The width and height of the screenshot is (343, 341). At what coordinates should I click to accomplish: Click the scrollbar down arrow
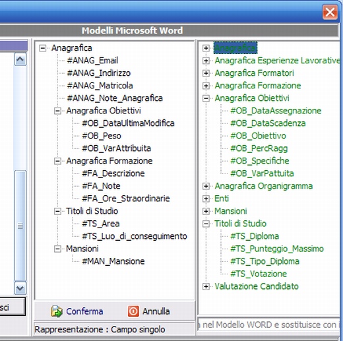[20, 288]
